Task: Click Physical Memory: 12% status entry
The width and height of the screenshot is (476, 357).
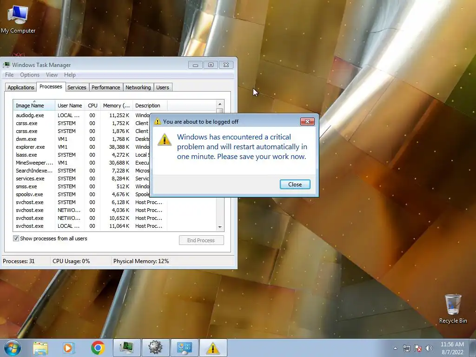Action: click(141, 261)
